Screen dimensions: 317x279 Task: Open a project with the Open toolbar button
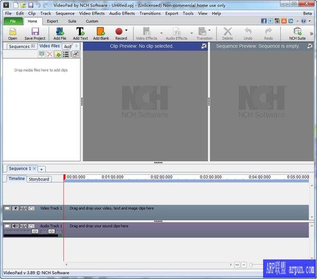tap(13, 34)
